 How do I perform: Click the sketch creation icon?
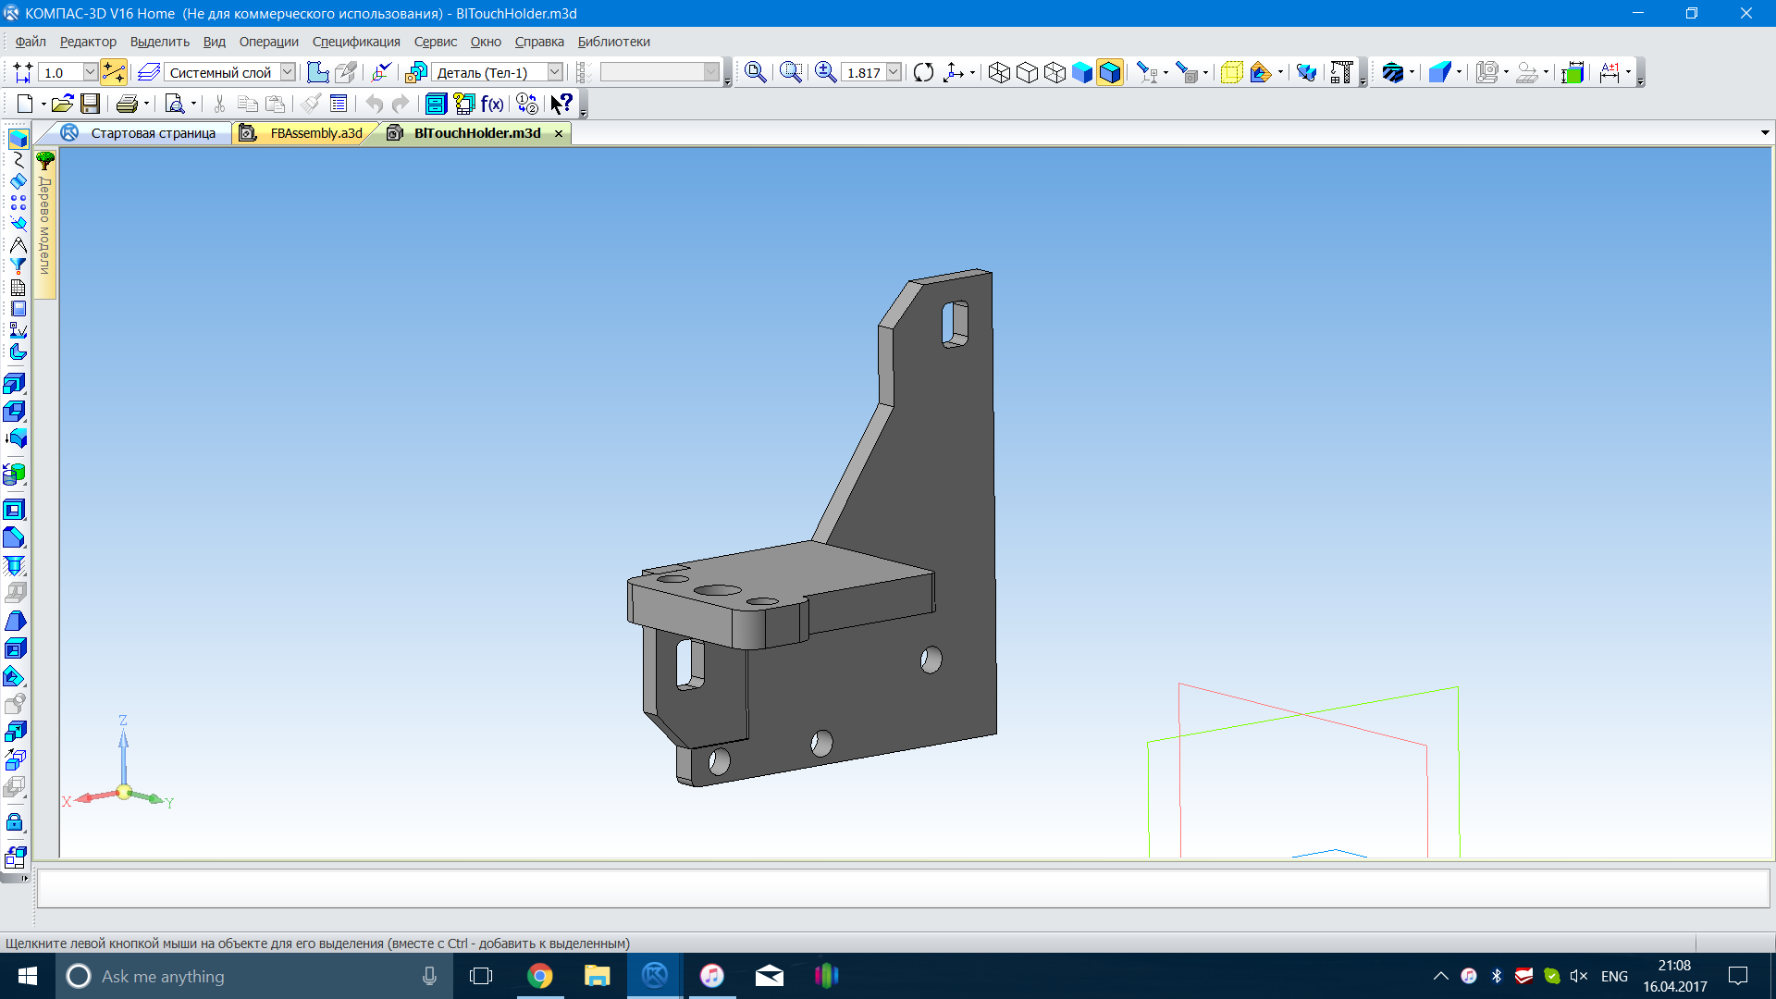(x=317, y=72)
